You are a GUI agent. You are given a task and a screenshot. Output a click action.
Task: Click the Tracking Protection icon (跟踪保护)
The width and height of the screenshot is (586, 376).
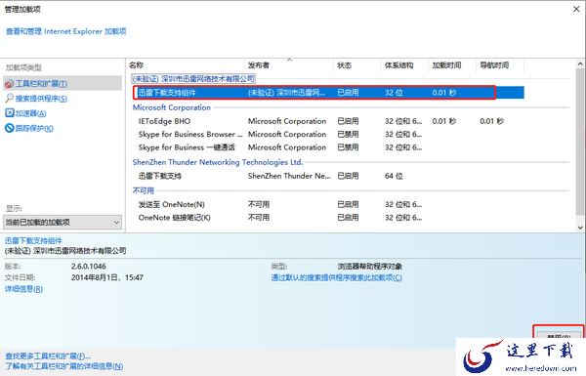point(10,128)
